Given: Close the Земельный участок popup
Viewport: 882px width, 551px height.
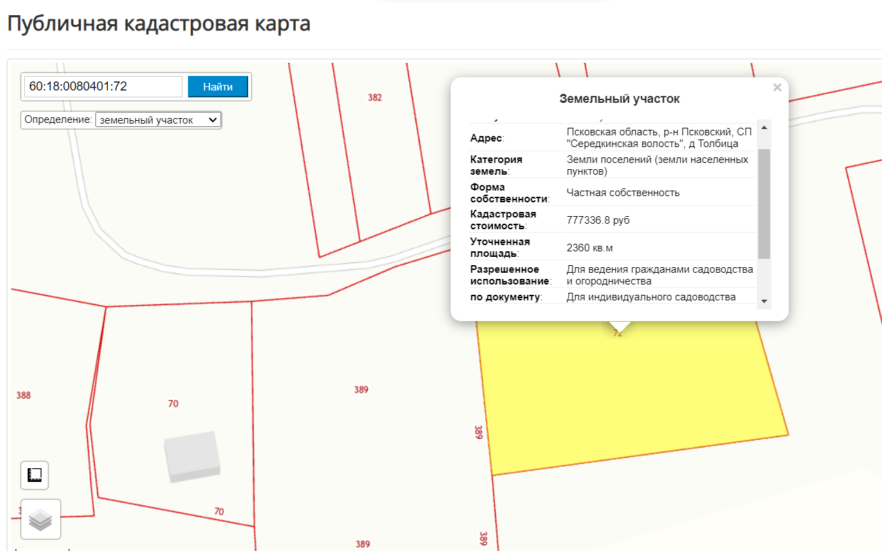Looking at the screenshot, I should click(777, 88).
